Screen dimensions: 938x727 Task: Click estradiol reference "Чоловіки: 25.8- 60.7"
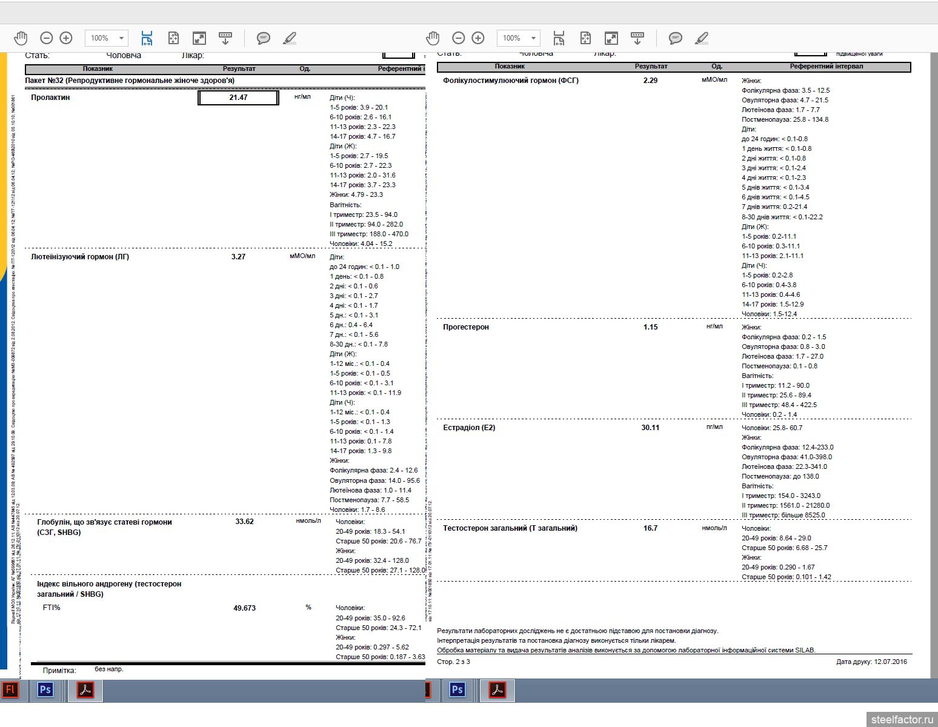pos(772,428)
